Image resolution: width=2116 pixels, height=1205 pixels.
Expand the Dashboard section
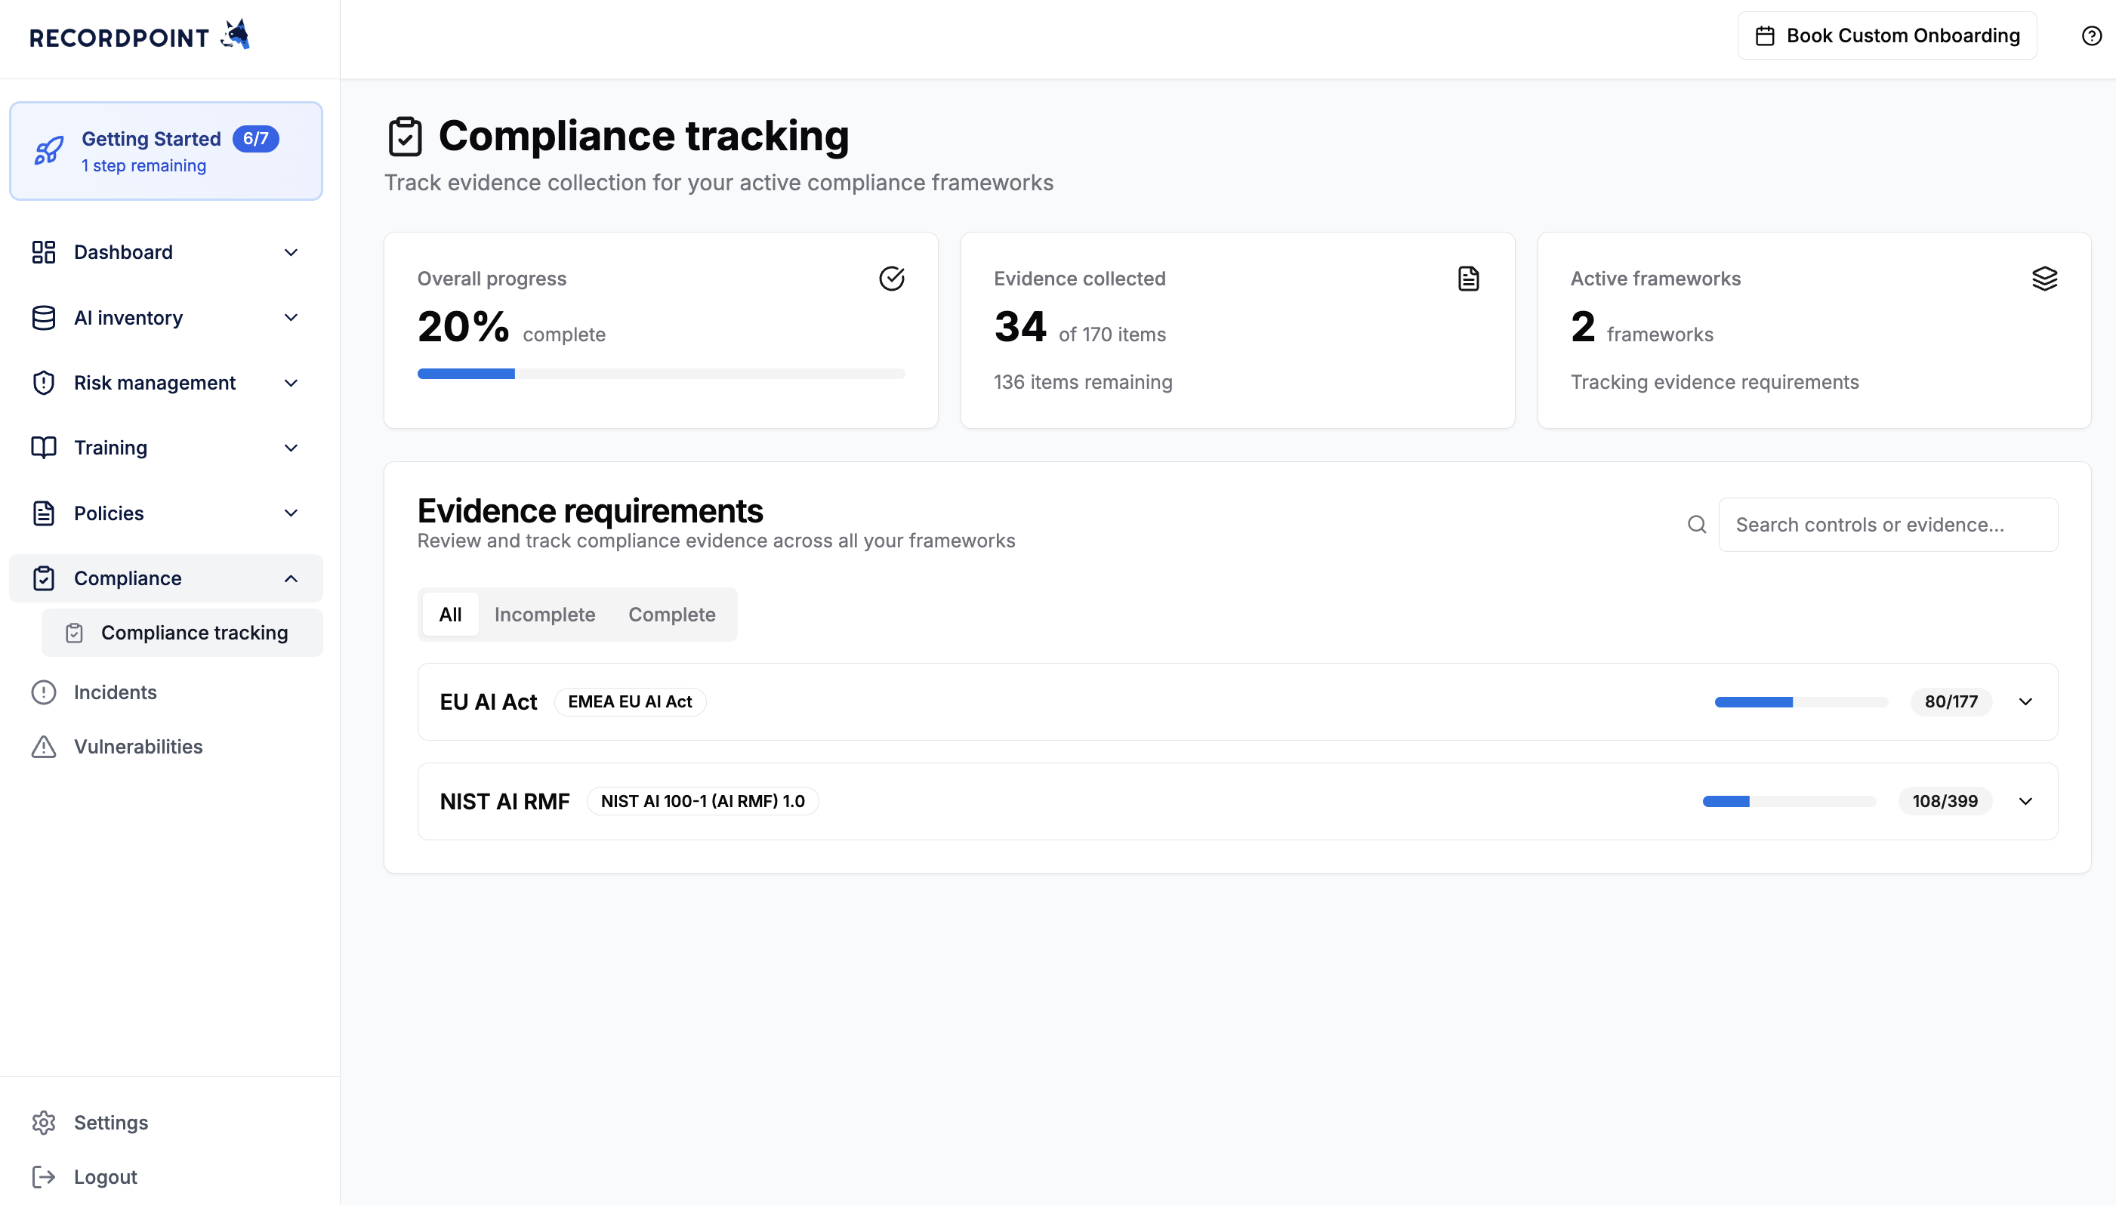click(291, 251)
